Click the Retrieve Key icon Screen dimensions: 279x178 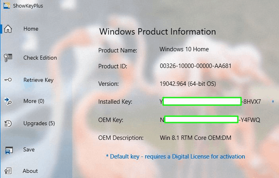(8, 80)
